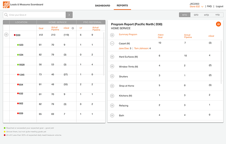
Task: Click the HOME SERVICE column header
Action: [x=57, y=22]
